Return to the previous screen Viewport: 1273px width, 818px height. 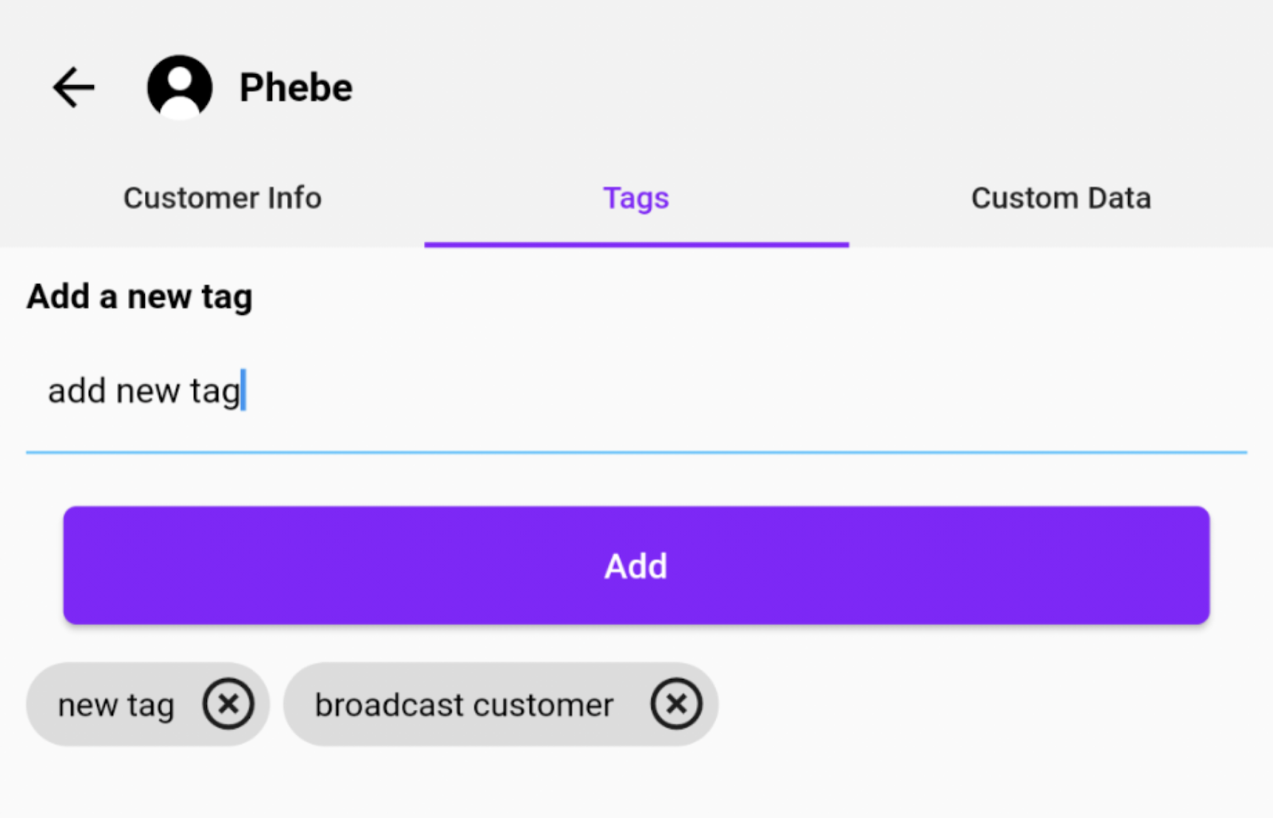tap(73, 87)
